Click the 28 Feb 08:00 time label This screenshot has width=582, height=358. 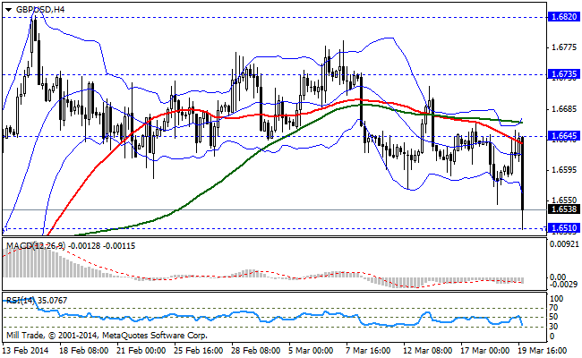click(256, 351)
